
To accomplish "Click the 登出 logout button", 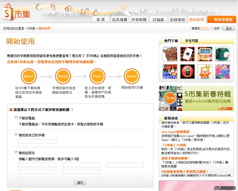I will 229,28.
